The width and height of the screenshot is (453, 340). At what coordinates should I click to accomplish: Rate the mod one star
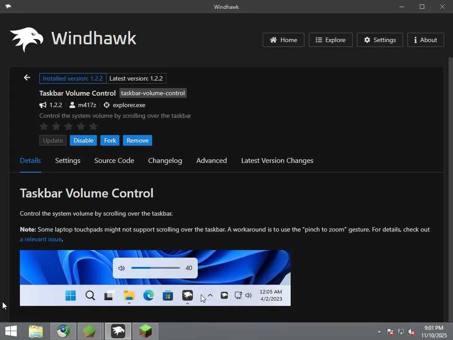[x=44, y=126]
